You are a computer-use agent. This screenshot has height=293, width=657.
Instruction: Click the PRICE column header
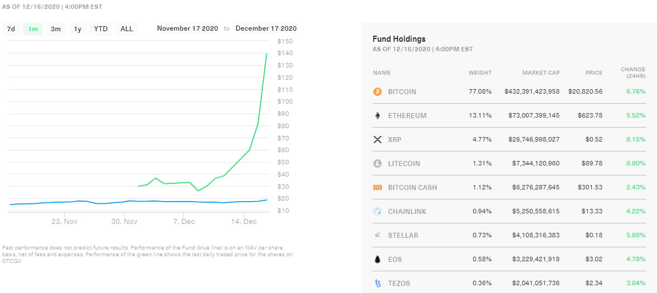[594, 73]
